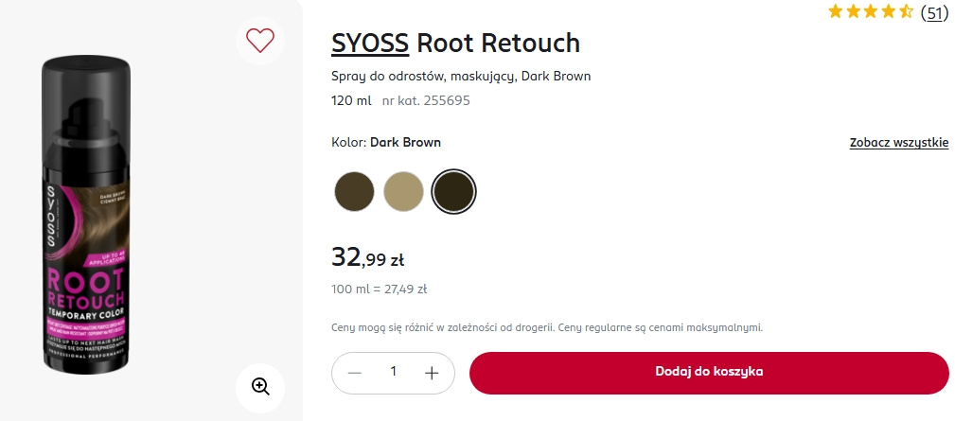Open the 51 reviews link
The image size is (955, 421).
[x=934, y=12]
